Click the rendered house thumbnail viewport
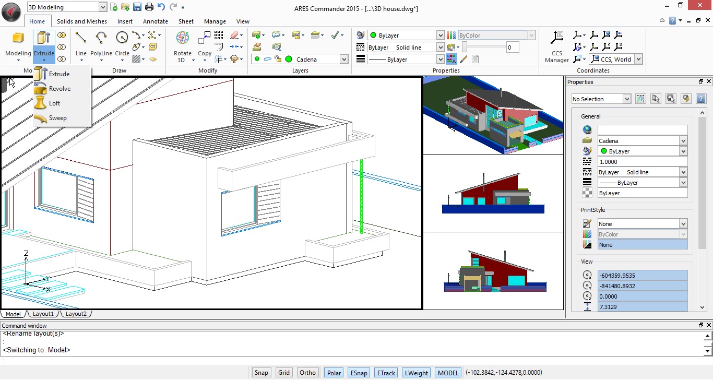Screen dimensions: 713x380 tap(493, 114)
